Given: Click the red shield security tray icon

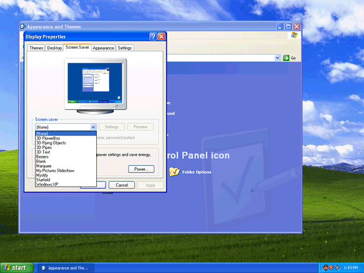Looking at the screenshot, I should tap(331, 268).
